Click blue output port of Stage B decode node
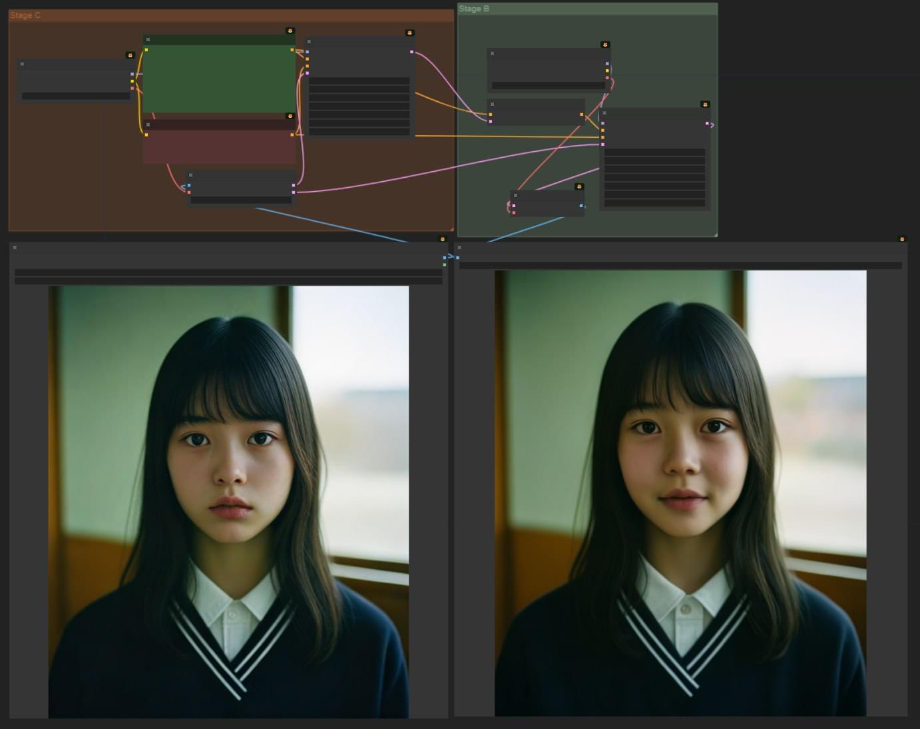The height and width of the screenshot is (729, 920). tap(581, 206)
